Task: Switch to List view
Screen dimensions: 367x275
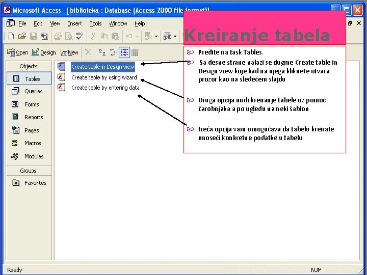Action: [x=124, y=52]
